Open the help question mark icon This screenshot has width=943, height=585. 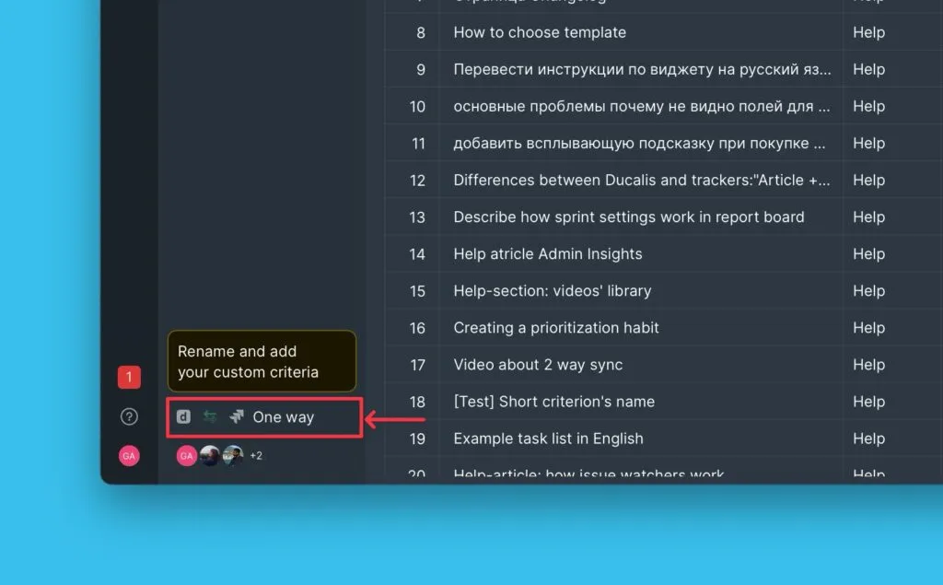pos(129,417)
